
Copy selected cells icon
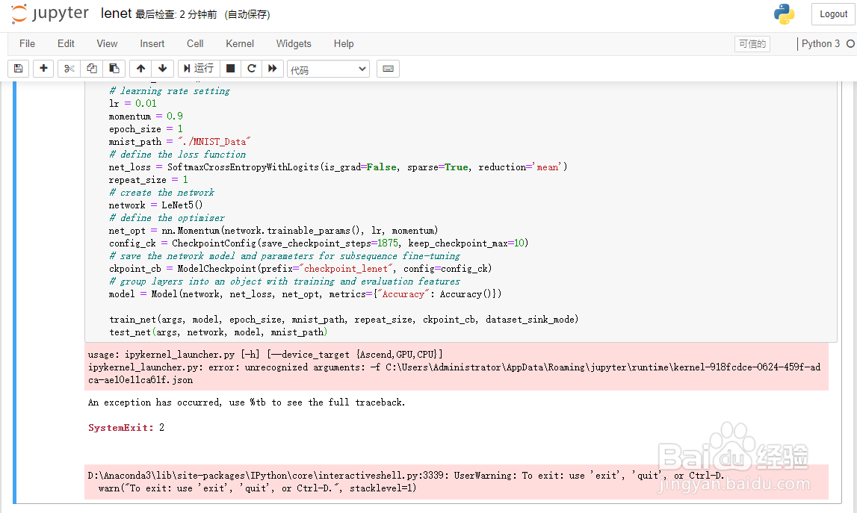click(x=92, y=68)
